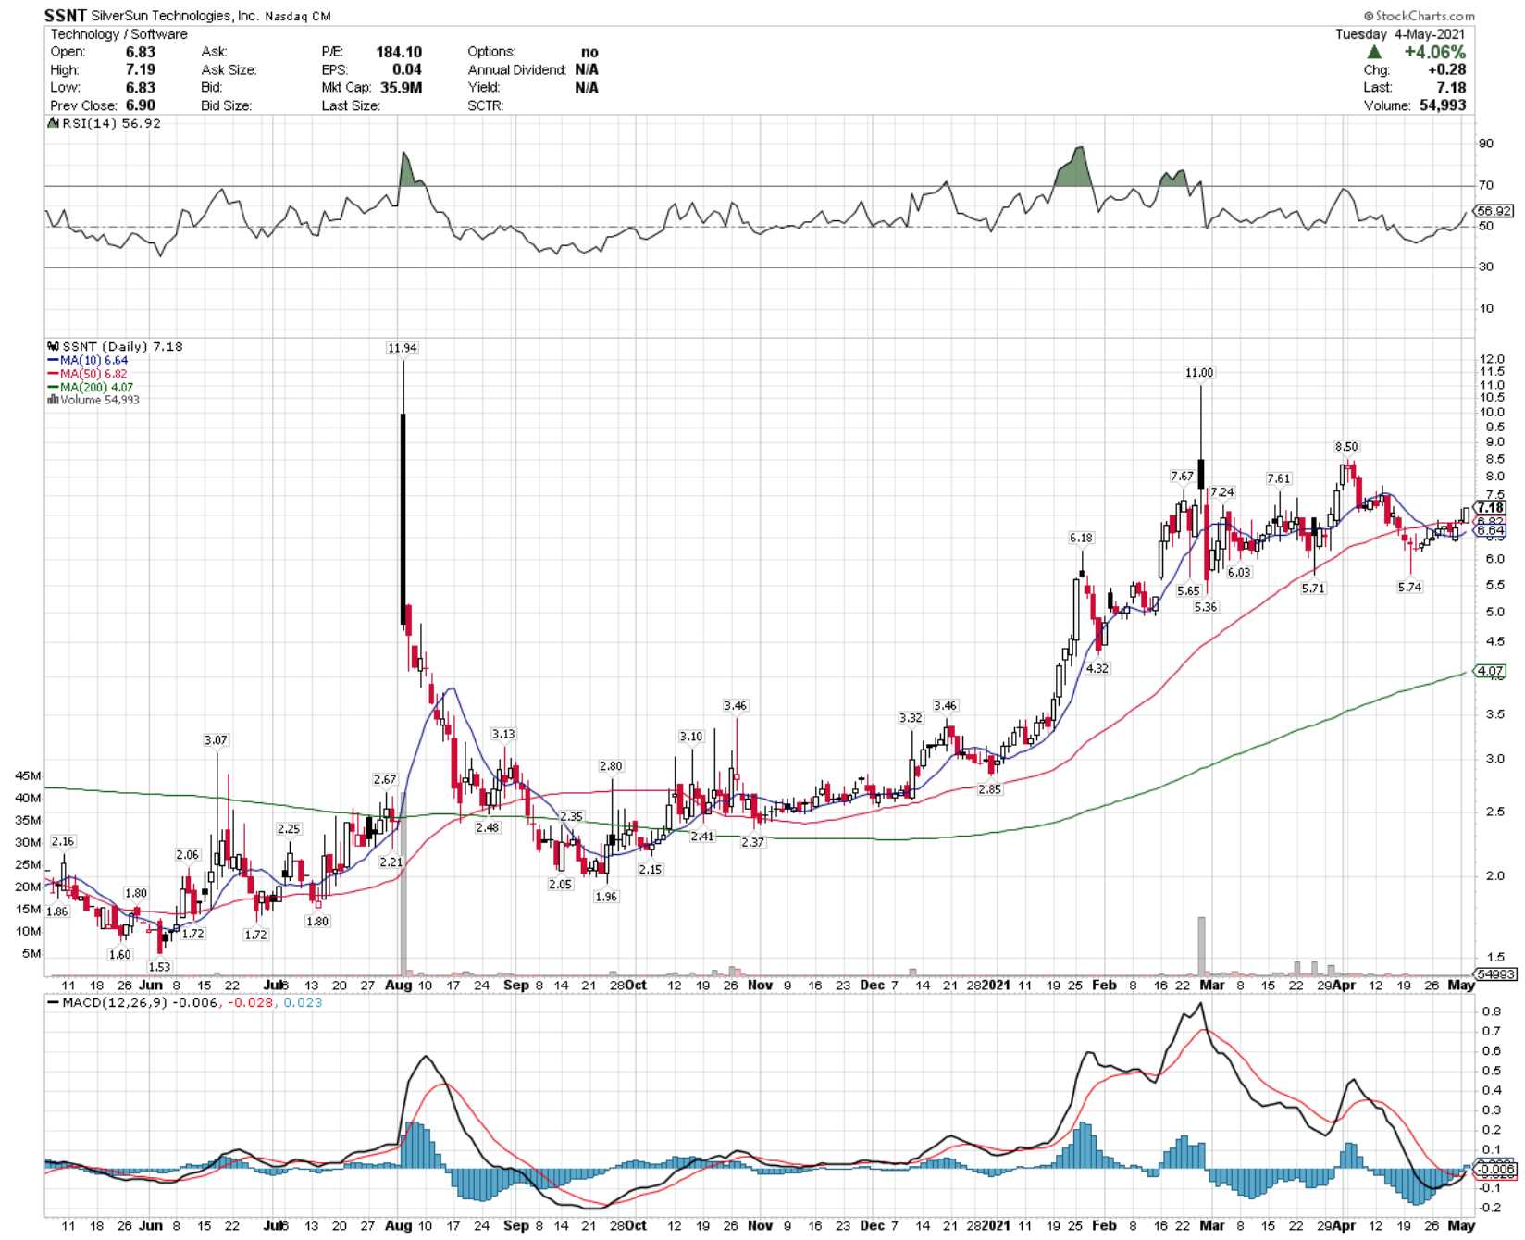Click the green up-triangle change indicator
Image resolution: width=1525 pixels, height=1240 pixels.
[x=1374, y=53]
